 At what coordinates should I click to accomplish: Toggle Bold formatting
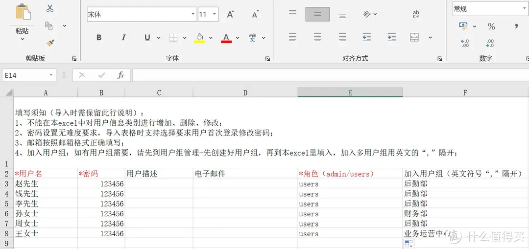99,37
